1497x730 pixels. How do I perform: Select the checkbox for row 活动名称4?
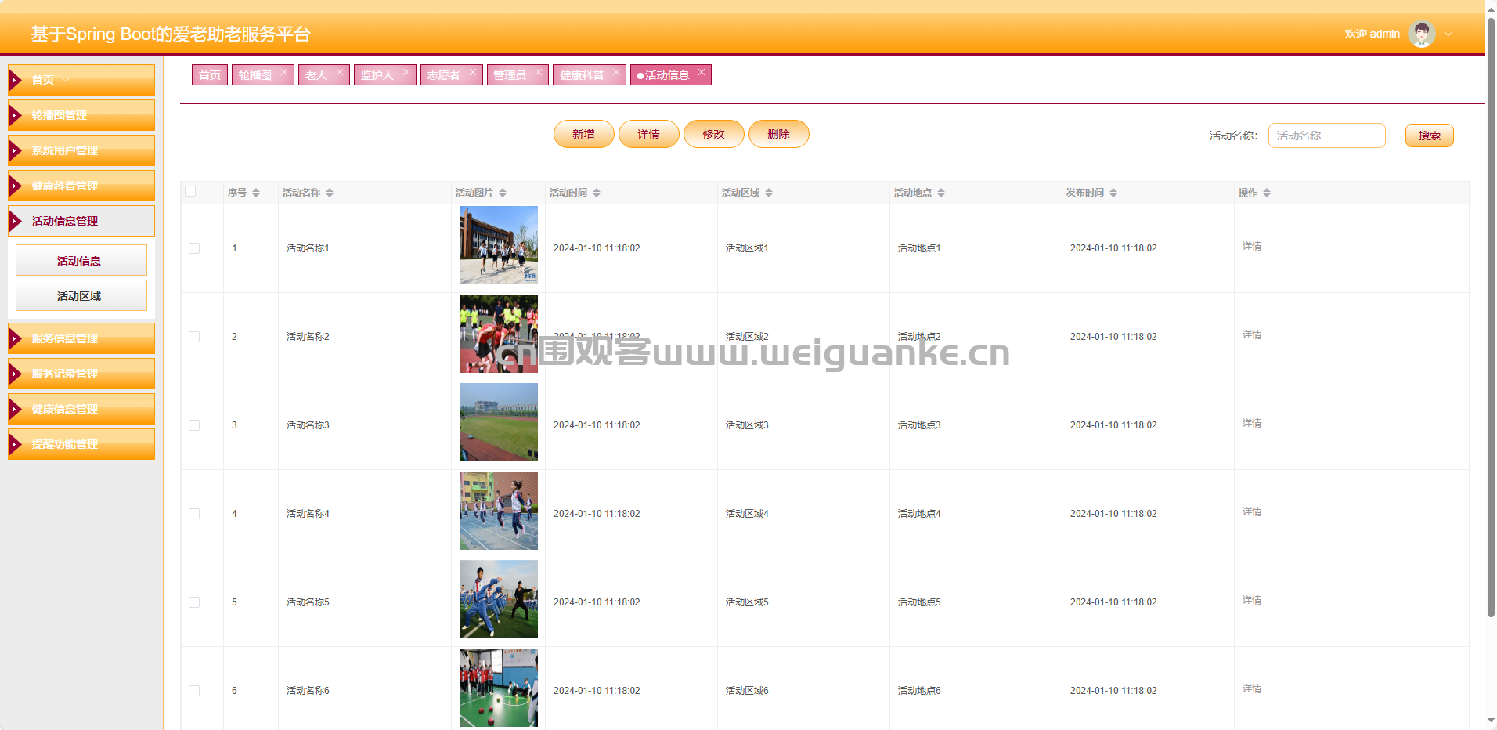(194, 514)
